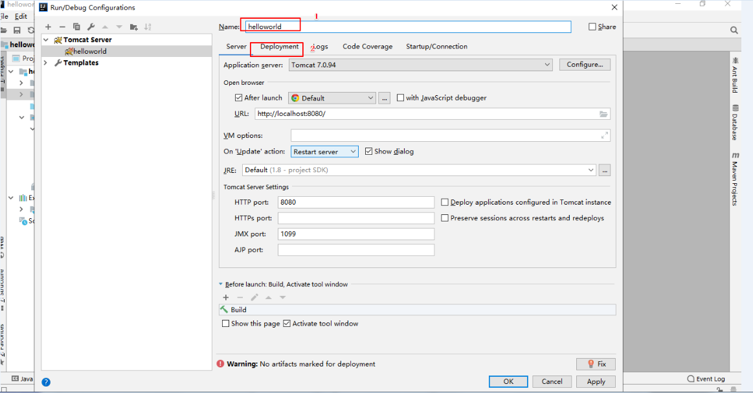753x393 pixels.
Task: Click the AJP port field
Action: 356,250
